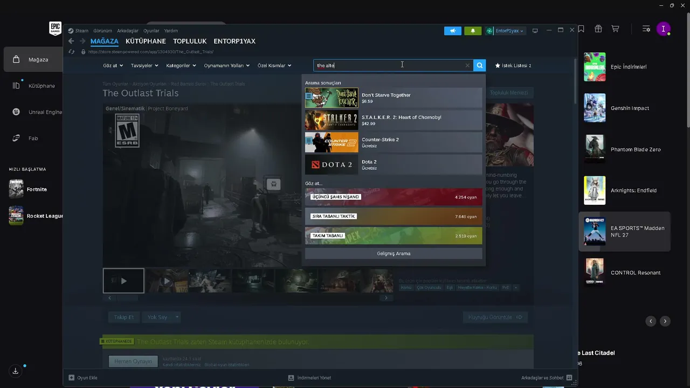Image resolution: width=690 pixels, height=388 pixels.
Task: Open the Steam menu in title bar
Action: [78, 31]
